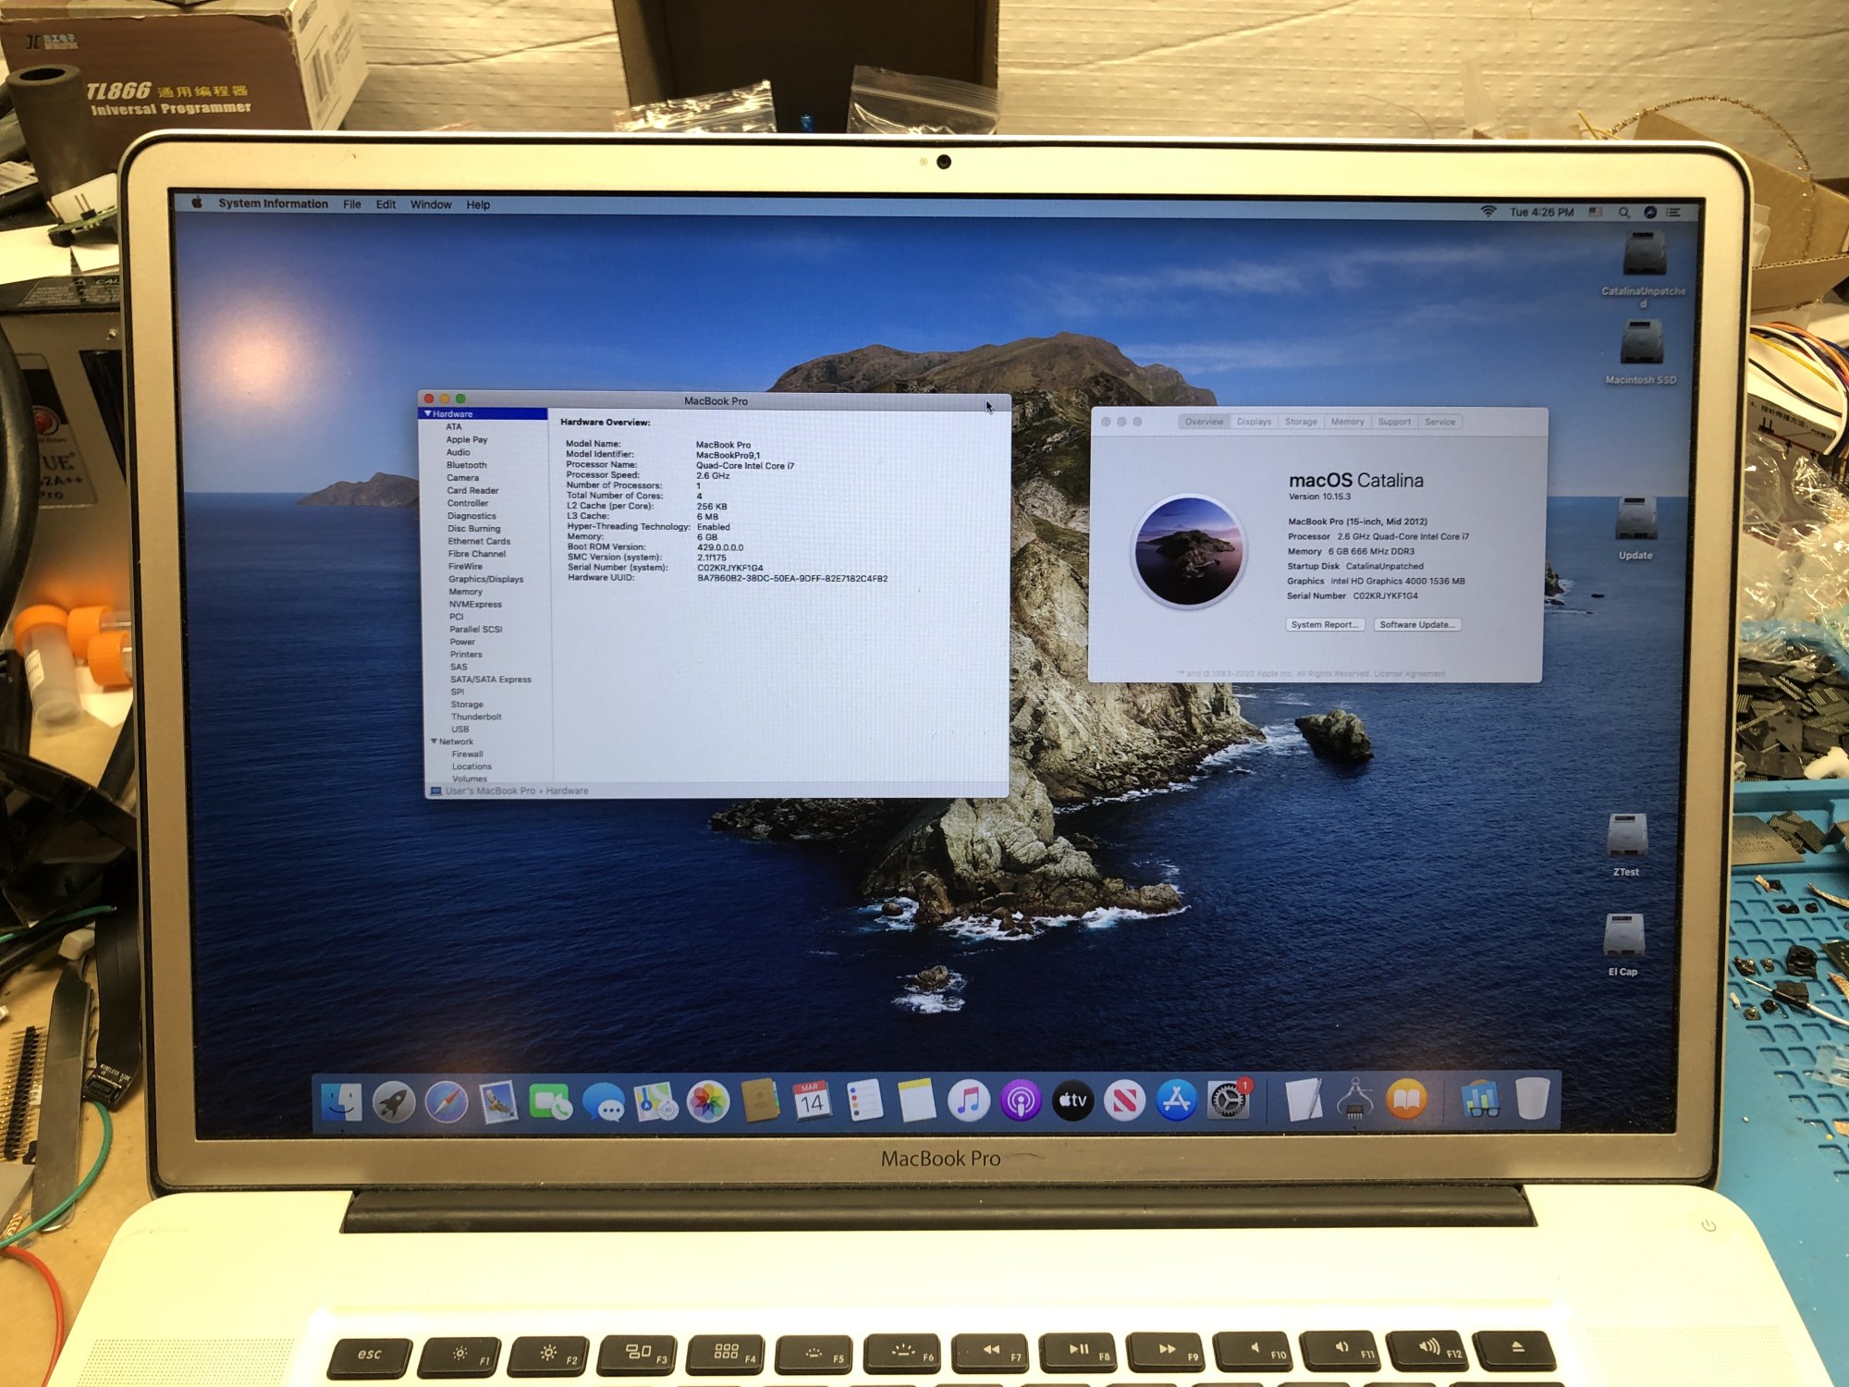Open the App Store dock icon
This screenshot has height=1387, width=1849.
[x=1176, y=1101]
